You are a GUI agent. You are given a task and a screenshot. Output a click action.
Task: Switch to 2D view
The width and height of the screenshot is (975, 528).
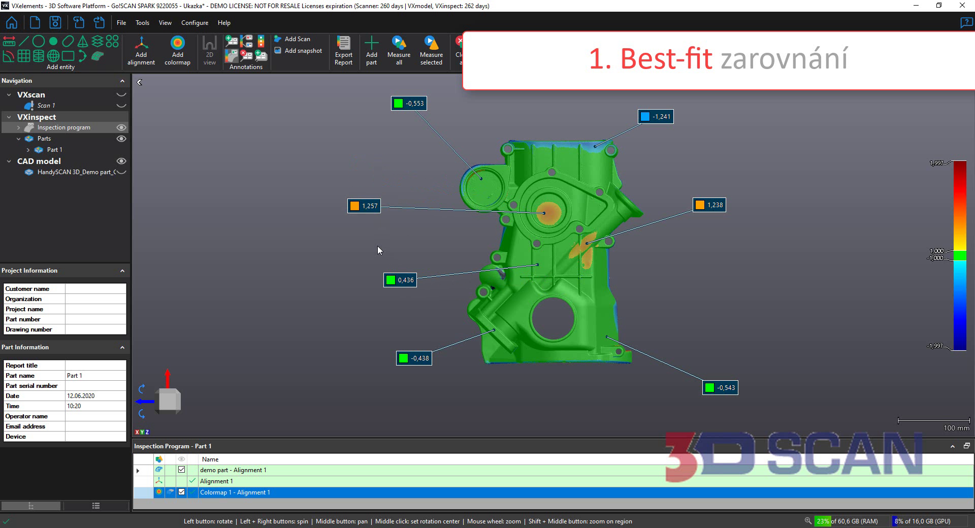[209, 50]
